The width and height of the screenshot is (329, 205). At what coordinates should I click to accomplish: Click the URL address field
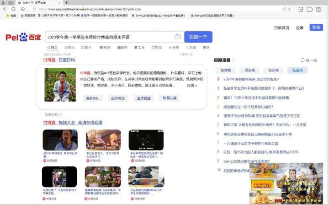tap(159, 9)
